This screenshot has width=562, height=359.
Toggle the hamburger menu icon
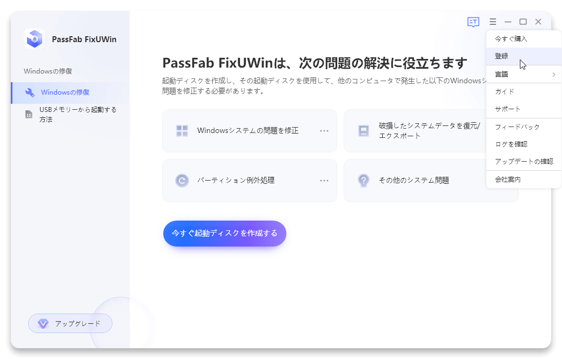pos(493,22)
